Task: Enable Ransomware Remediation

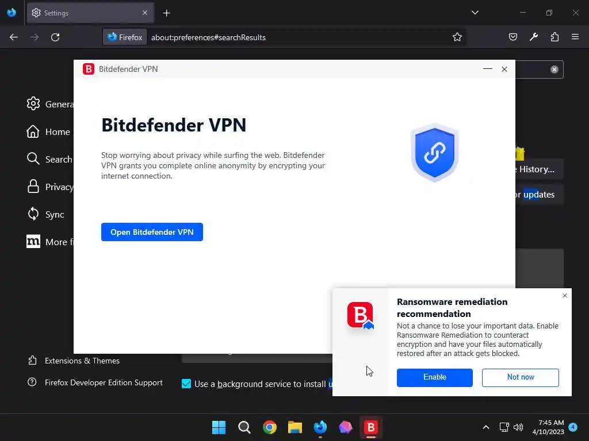Action: point(435,377)
